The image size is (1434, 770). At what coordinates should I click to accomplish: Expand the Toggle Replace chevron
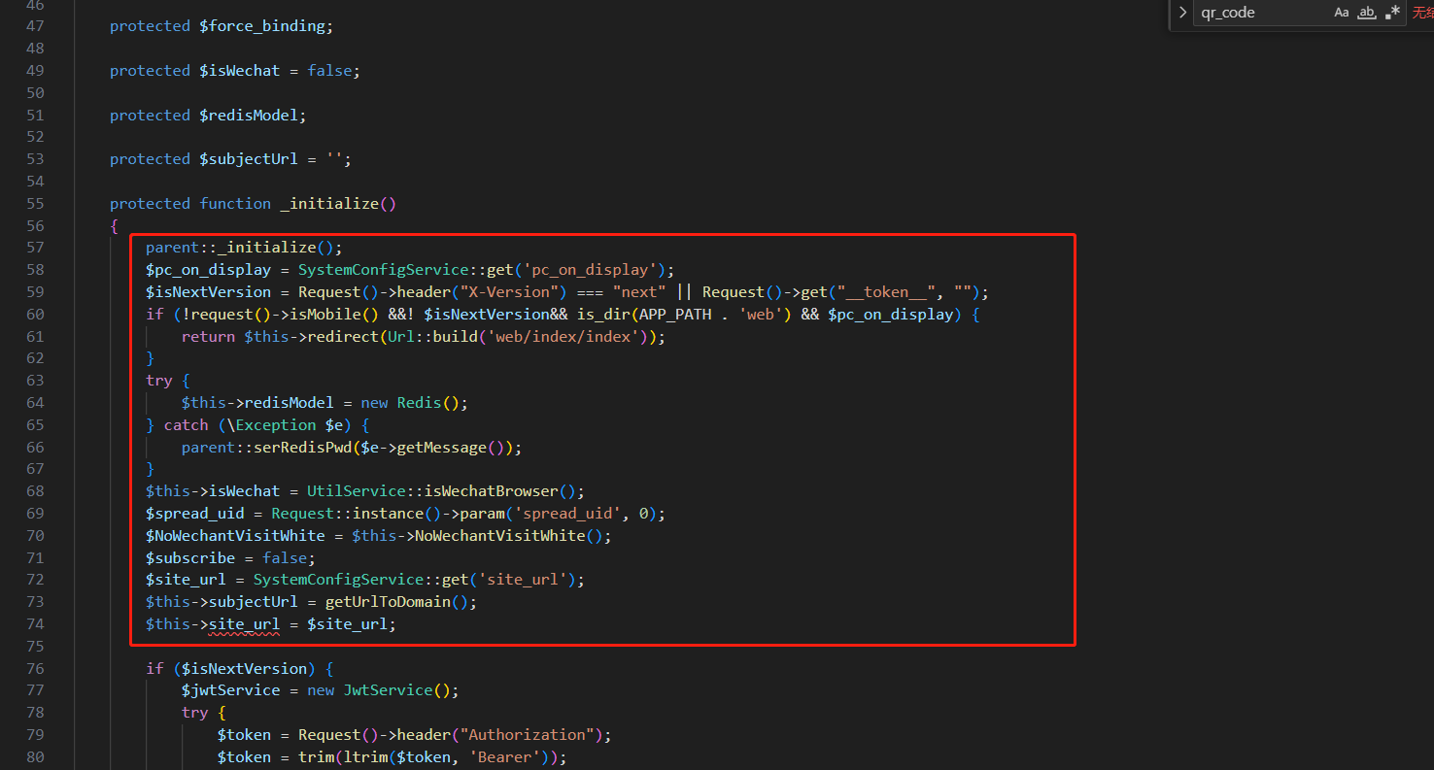pyautogui.click(x=1182, y=13)
